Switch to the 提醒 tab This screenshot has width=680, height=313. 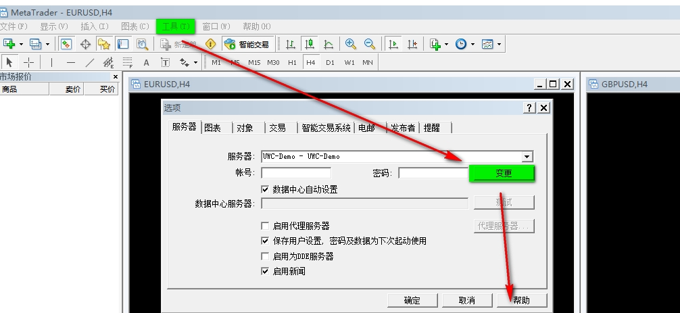pyautogui.click(x=432, y=128)
